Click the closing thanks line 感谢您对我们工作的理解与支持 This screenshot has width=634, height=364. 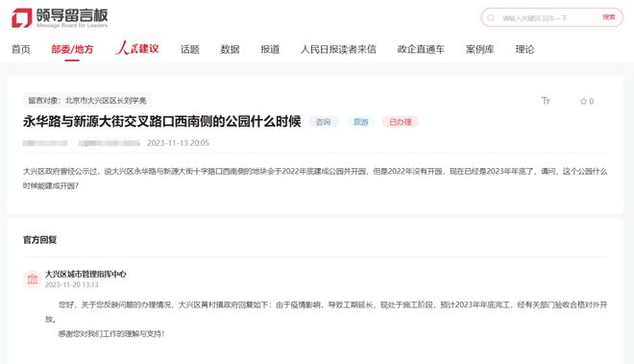click(111, 333)
